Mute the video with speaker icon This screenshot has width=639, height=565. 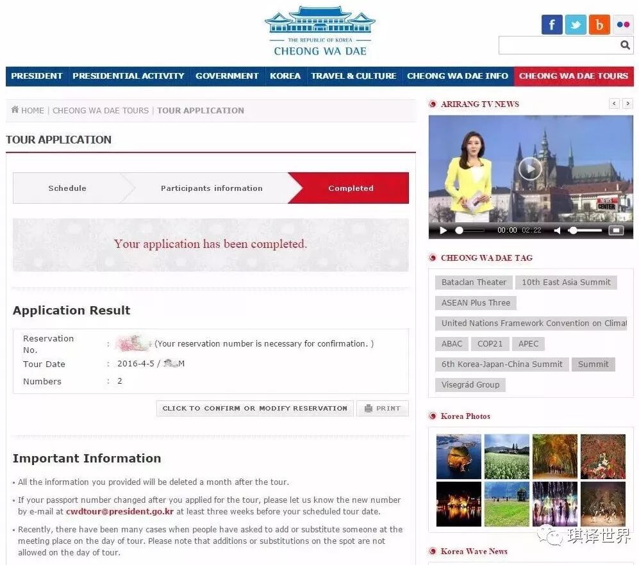557,231
